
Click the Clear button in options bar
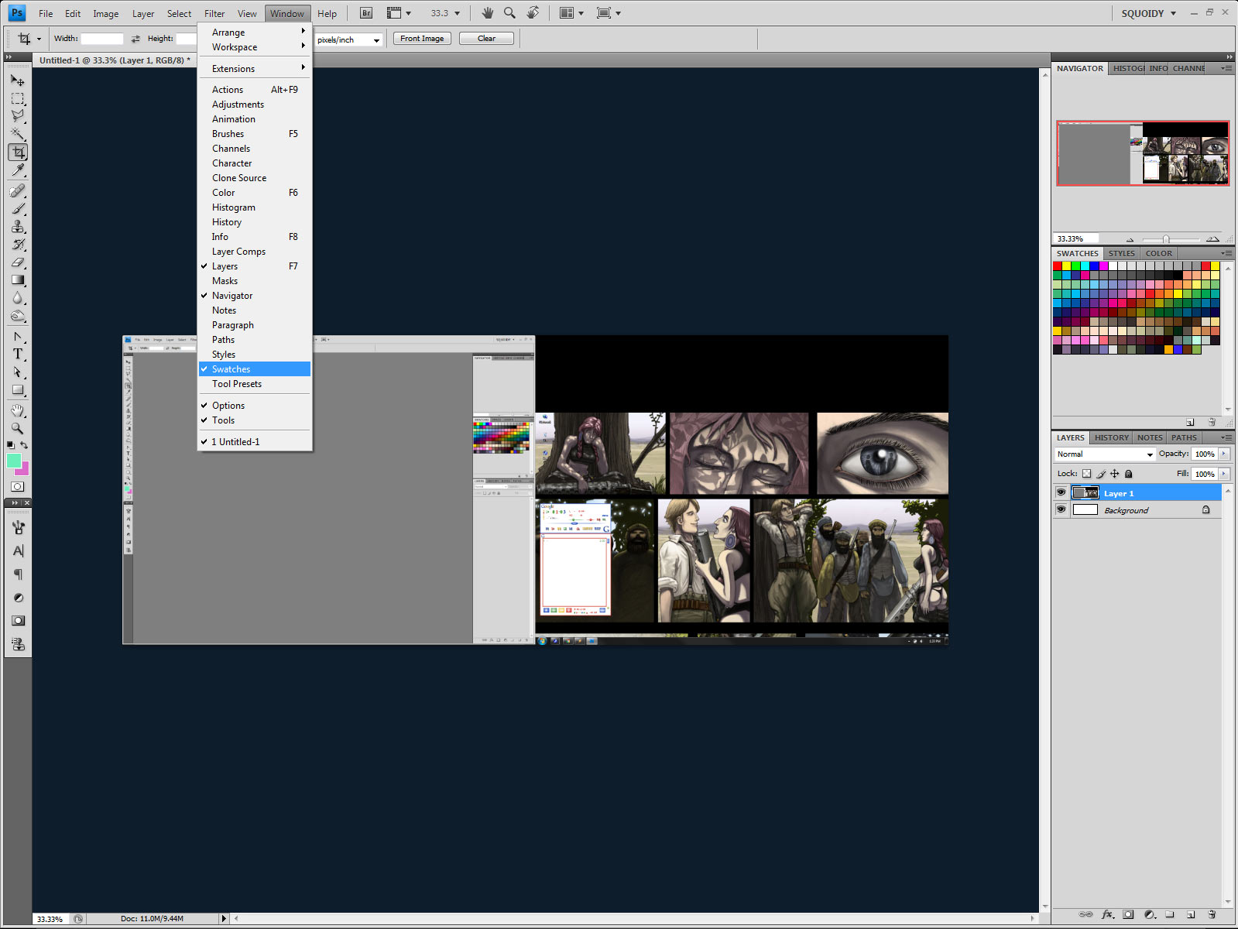(486, 39)
